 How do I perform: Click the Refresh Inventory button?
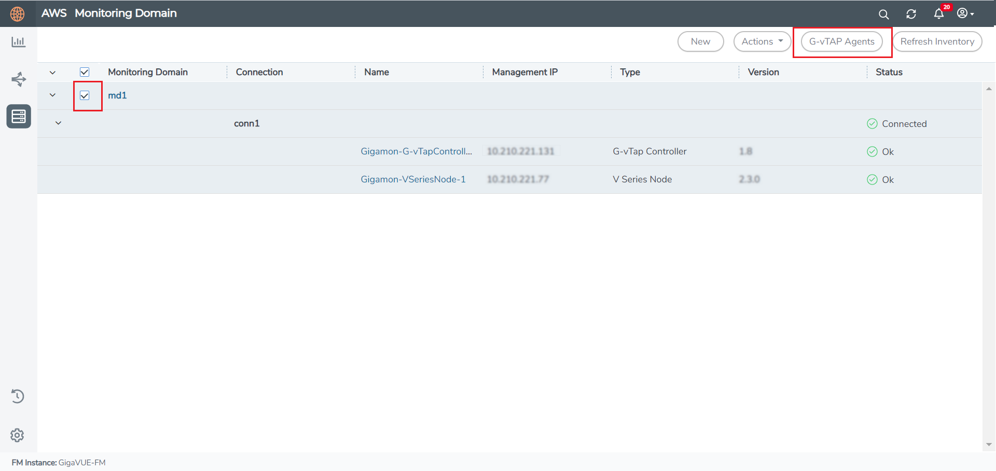[937, 41]
